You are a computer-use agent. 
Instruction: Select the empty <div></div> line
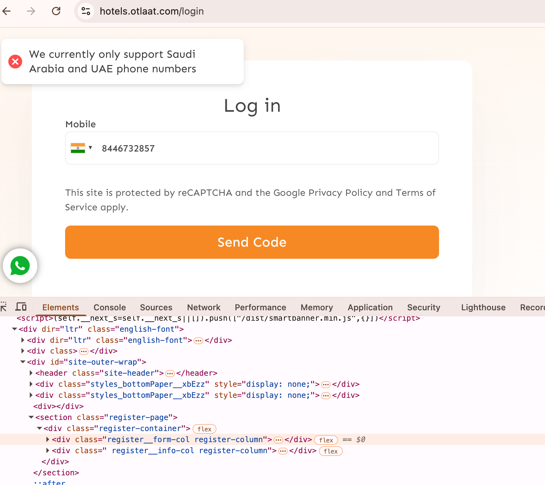(x=59, y=406)
